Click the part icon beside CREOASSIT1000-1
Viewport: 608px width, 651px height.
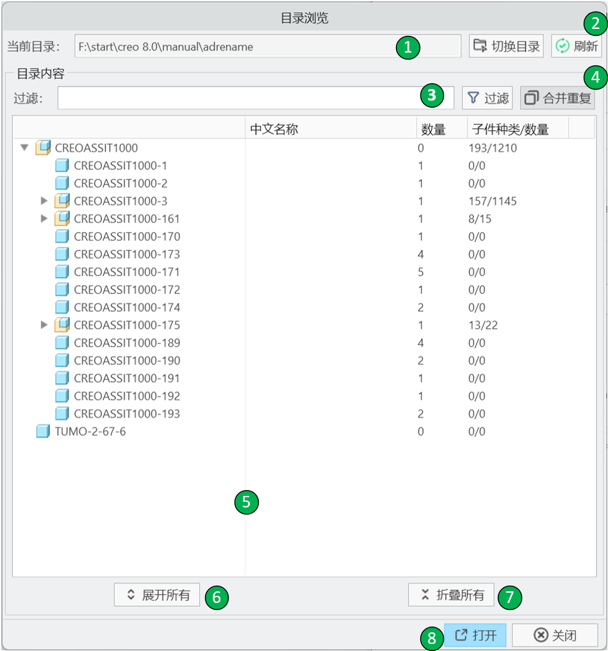tap(62, 166)
